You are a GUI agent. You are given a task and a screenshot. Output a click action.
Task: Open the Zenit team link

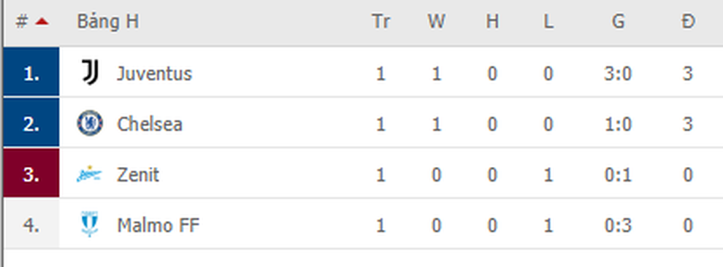point(138,175)
